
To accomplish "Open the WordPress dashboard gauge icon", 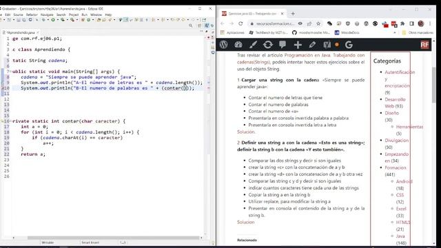I will point(238,44).
